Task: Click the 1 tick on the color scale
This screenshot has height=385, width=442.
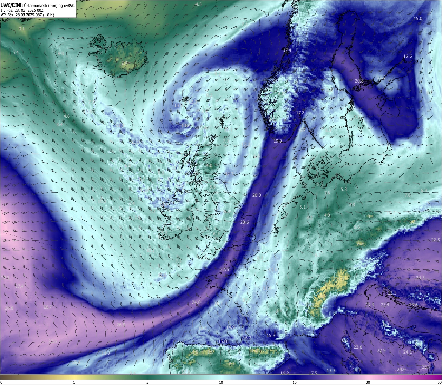Action: (x=74, y=382)
